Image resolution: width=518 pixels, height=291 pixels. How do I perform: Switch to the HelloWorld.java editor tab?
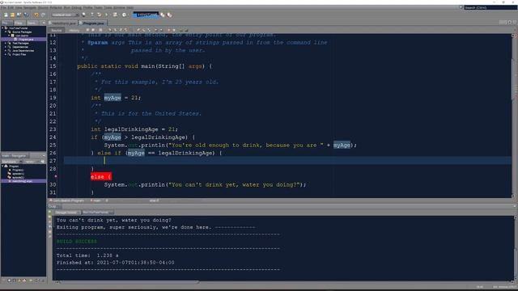(63, 23)
